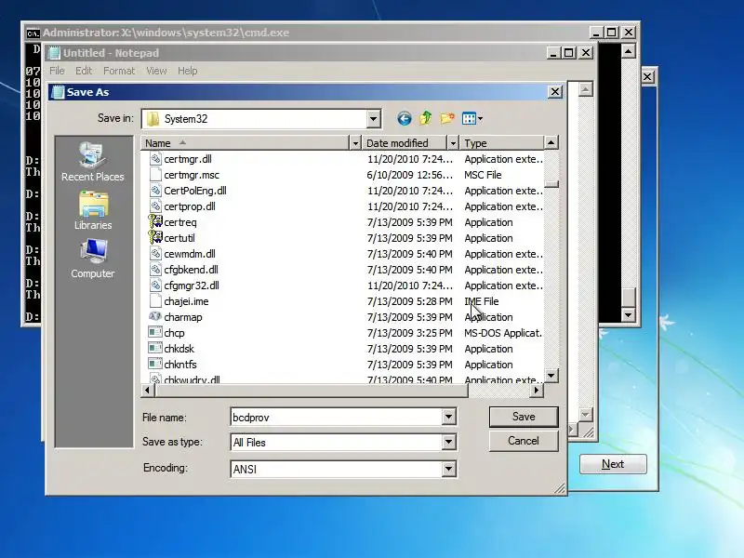The height and width of the screenshot is (558, 744).
Task: Open Recent Places in the sidebar
Action: pyautogui.click(x=92, y=162)
